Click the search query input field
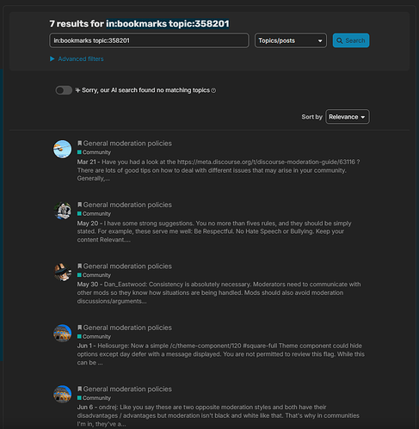 tap(149, 40)
